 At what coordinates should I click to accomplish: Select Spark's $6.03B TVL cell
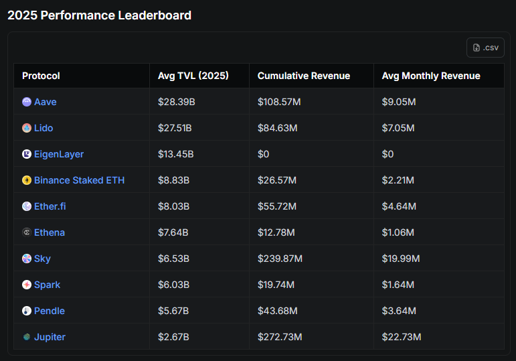pos(199,285)
